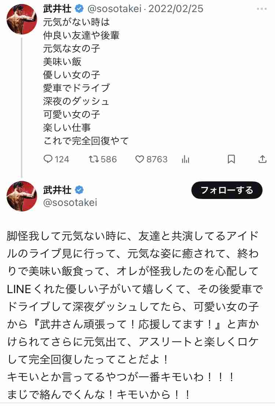Open @sosotakei handle in top tweet
This screenshot has width=275, height=406.
tap(114, 9)
